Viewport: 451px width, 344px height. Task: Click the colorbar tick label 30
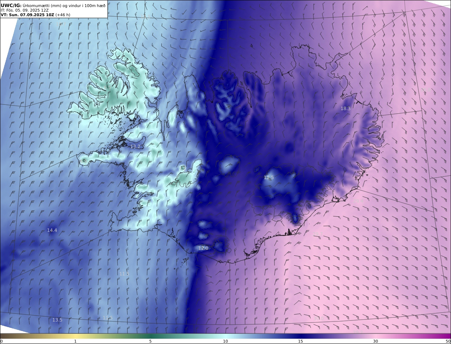tap(376, 341)
